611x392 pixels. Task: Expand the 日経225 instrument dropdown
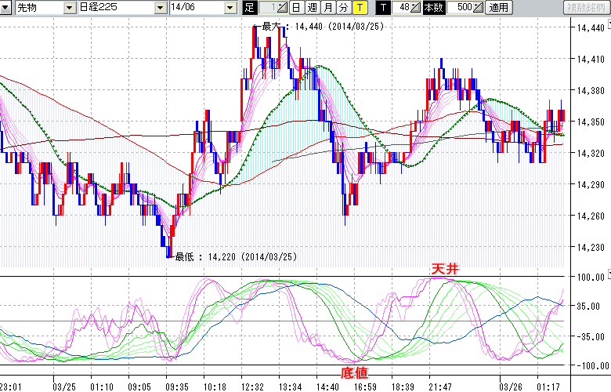tap(161, 8)
